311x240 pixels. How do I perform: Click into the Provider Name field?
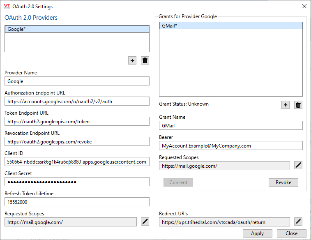click(x=77, y=81)
